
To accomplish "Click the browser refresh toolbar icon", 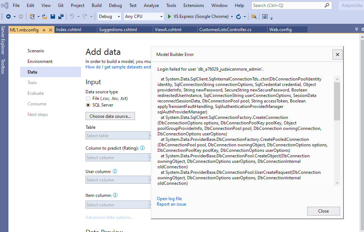I will [239, 16].
